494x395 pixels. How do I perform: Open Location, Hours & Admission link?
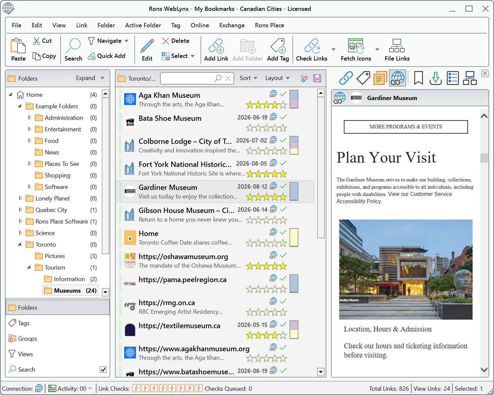[388, 329]
